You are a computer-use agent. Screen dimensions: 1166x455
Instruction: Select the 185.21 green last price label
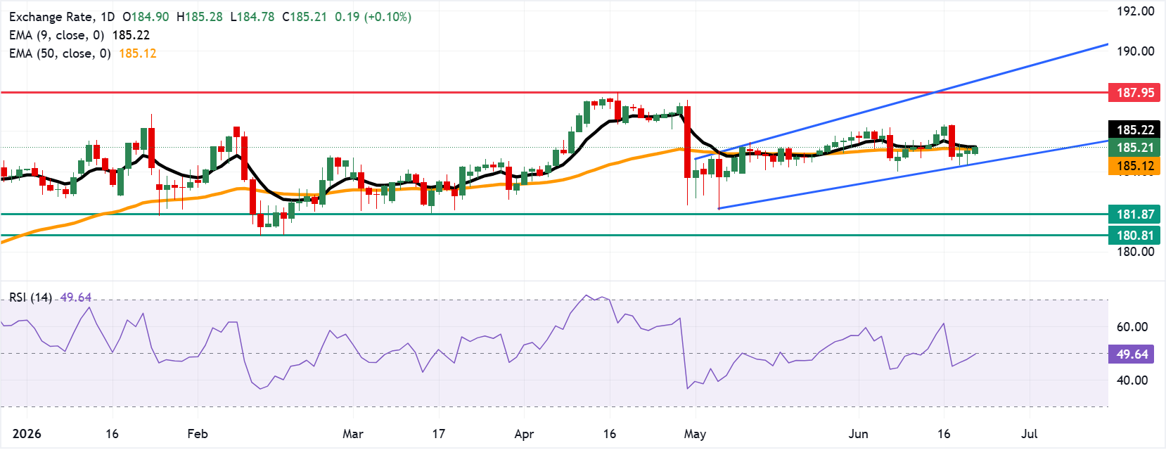(x=1135, y=148)
